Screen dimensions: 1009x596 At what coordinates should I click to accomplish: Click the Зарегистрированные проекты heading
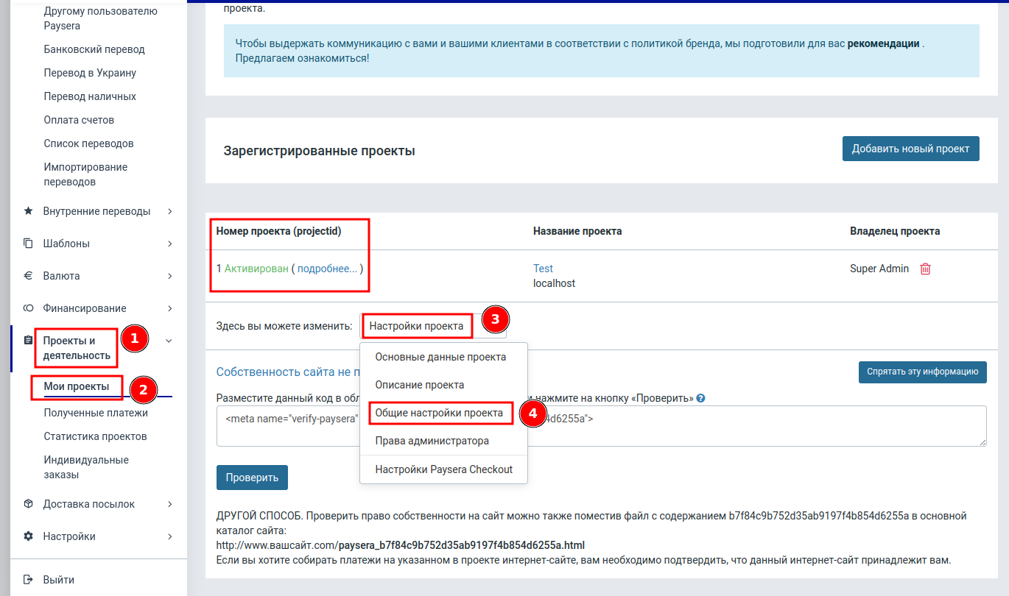pos(319,151)
